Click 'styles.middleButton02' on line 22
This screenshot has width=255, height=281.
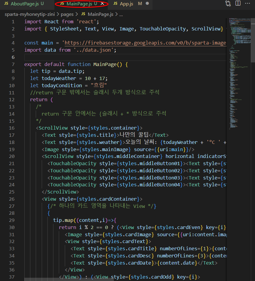tap(150, 171)
